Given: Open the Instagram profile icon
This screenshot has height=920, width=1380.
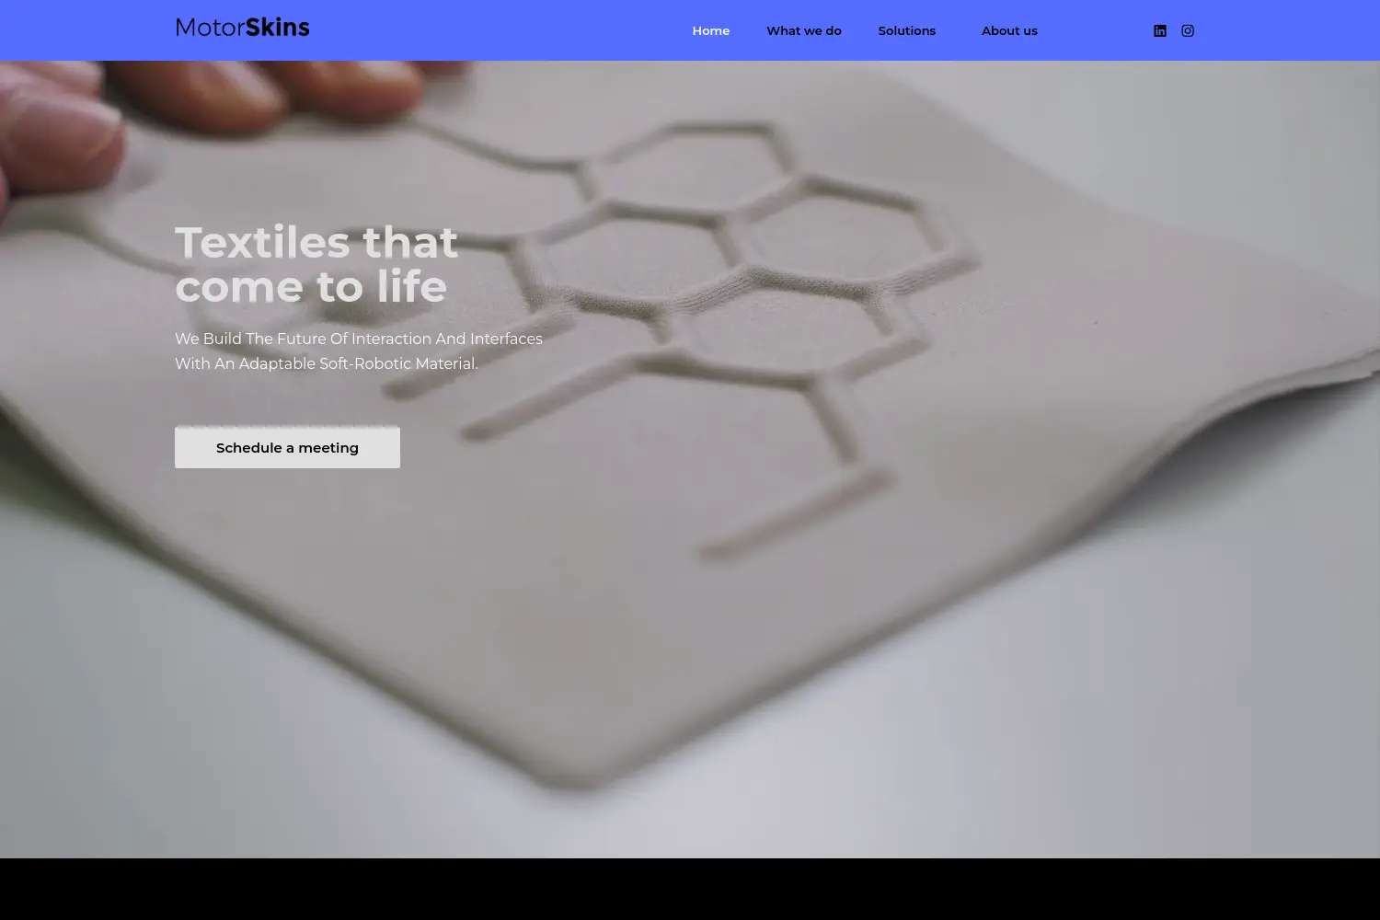Looking at the screenshot, I should coord(1188,30).
